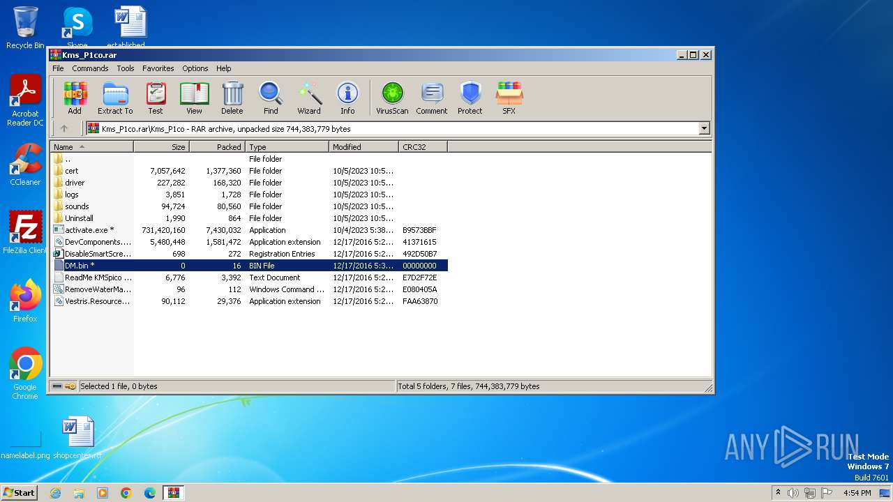Open the Commands menu

click(x=90, y=68)
